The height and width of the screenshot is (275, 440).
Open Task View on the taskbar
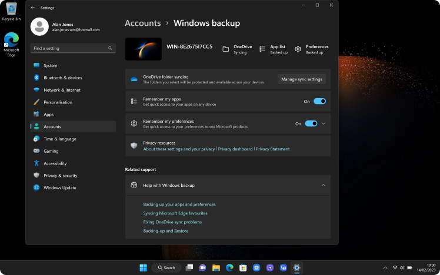pos(189,268)
